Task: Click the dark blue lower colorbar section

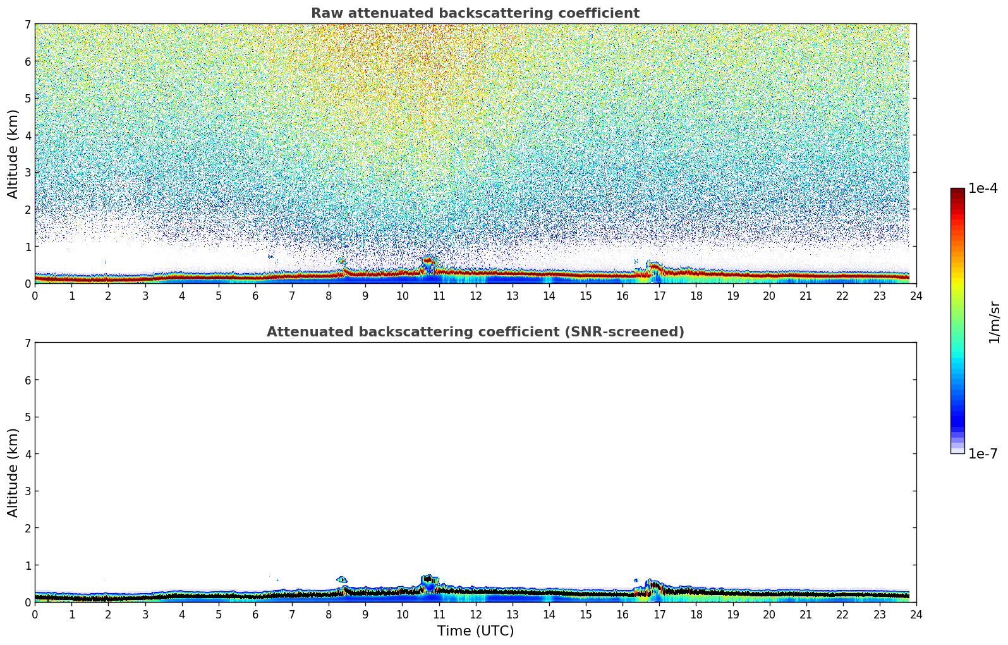Action: 957,417
